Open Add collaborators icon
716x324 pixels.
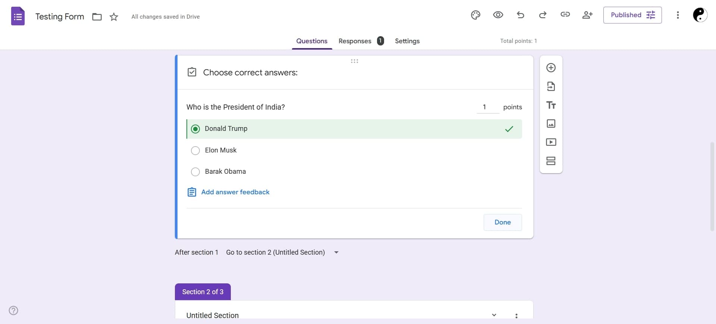(587, 15)
